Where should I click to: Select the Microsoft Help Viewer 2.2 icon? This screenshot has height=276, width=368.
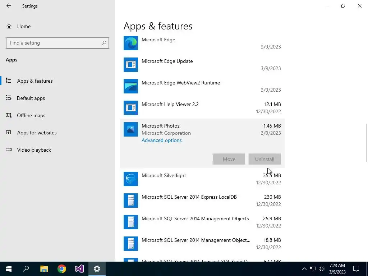131,108
